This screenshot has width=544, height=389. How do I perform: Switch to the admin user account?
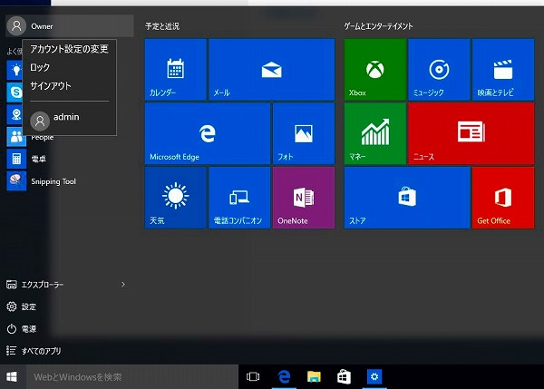pyautogui.click(x=70, y=120)
